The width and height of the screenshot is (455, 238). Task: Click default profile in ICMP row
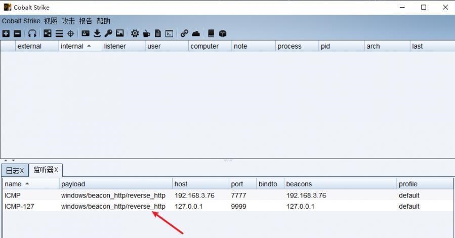425,195
